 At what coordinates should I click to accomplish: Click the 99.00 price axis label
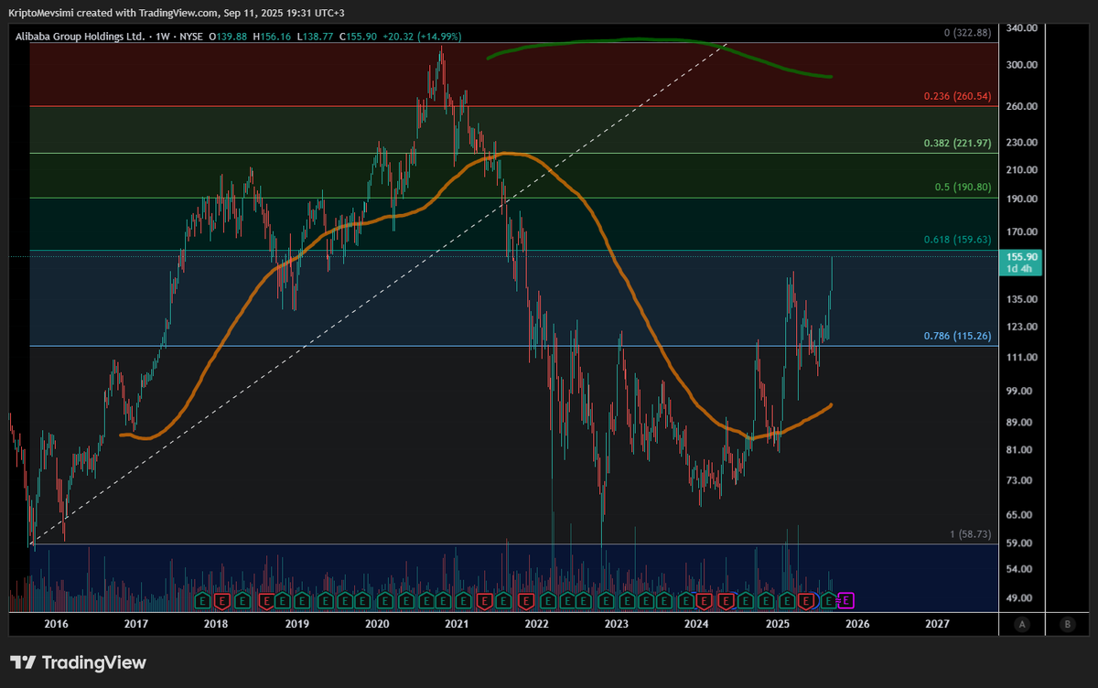[x=1021, y=391]
